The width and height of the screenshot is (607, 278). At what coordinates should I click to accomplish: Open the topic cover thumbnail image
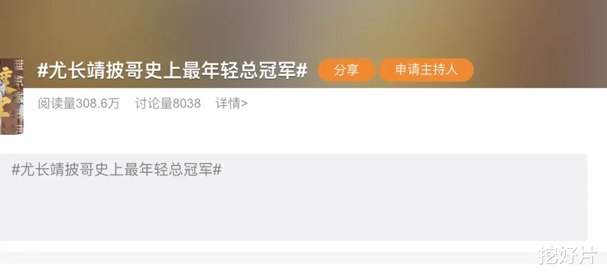click(12, 97)
